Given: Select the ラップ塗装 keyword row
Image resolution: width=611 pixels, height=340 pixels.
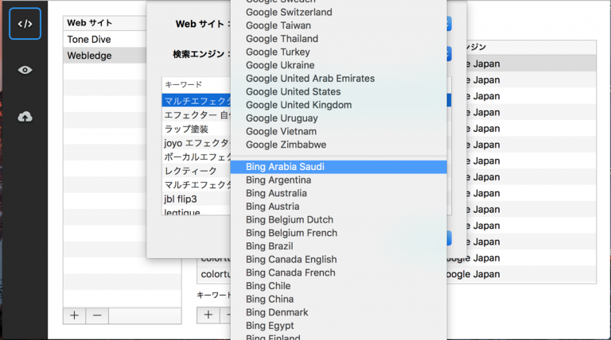Looking at the screenshot, I should point(186,129).
